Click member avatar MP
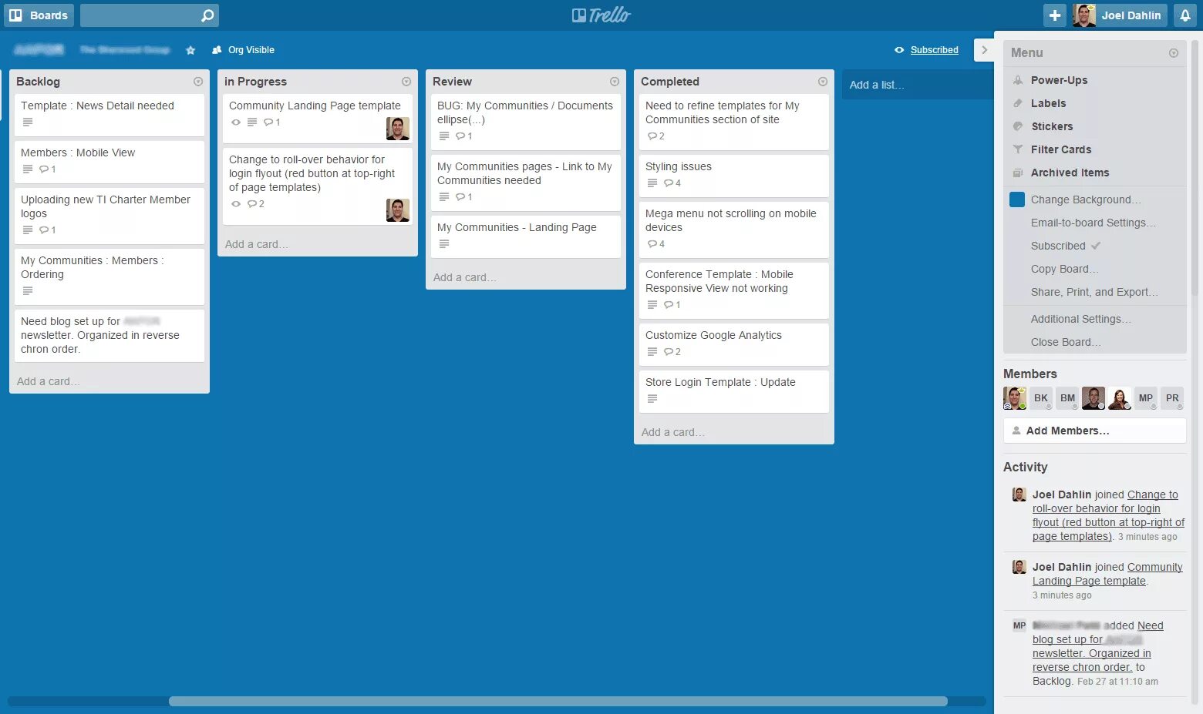The height and width of the screenshot is (714, 1203). [1146, 398]
